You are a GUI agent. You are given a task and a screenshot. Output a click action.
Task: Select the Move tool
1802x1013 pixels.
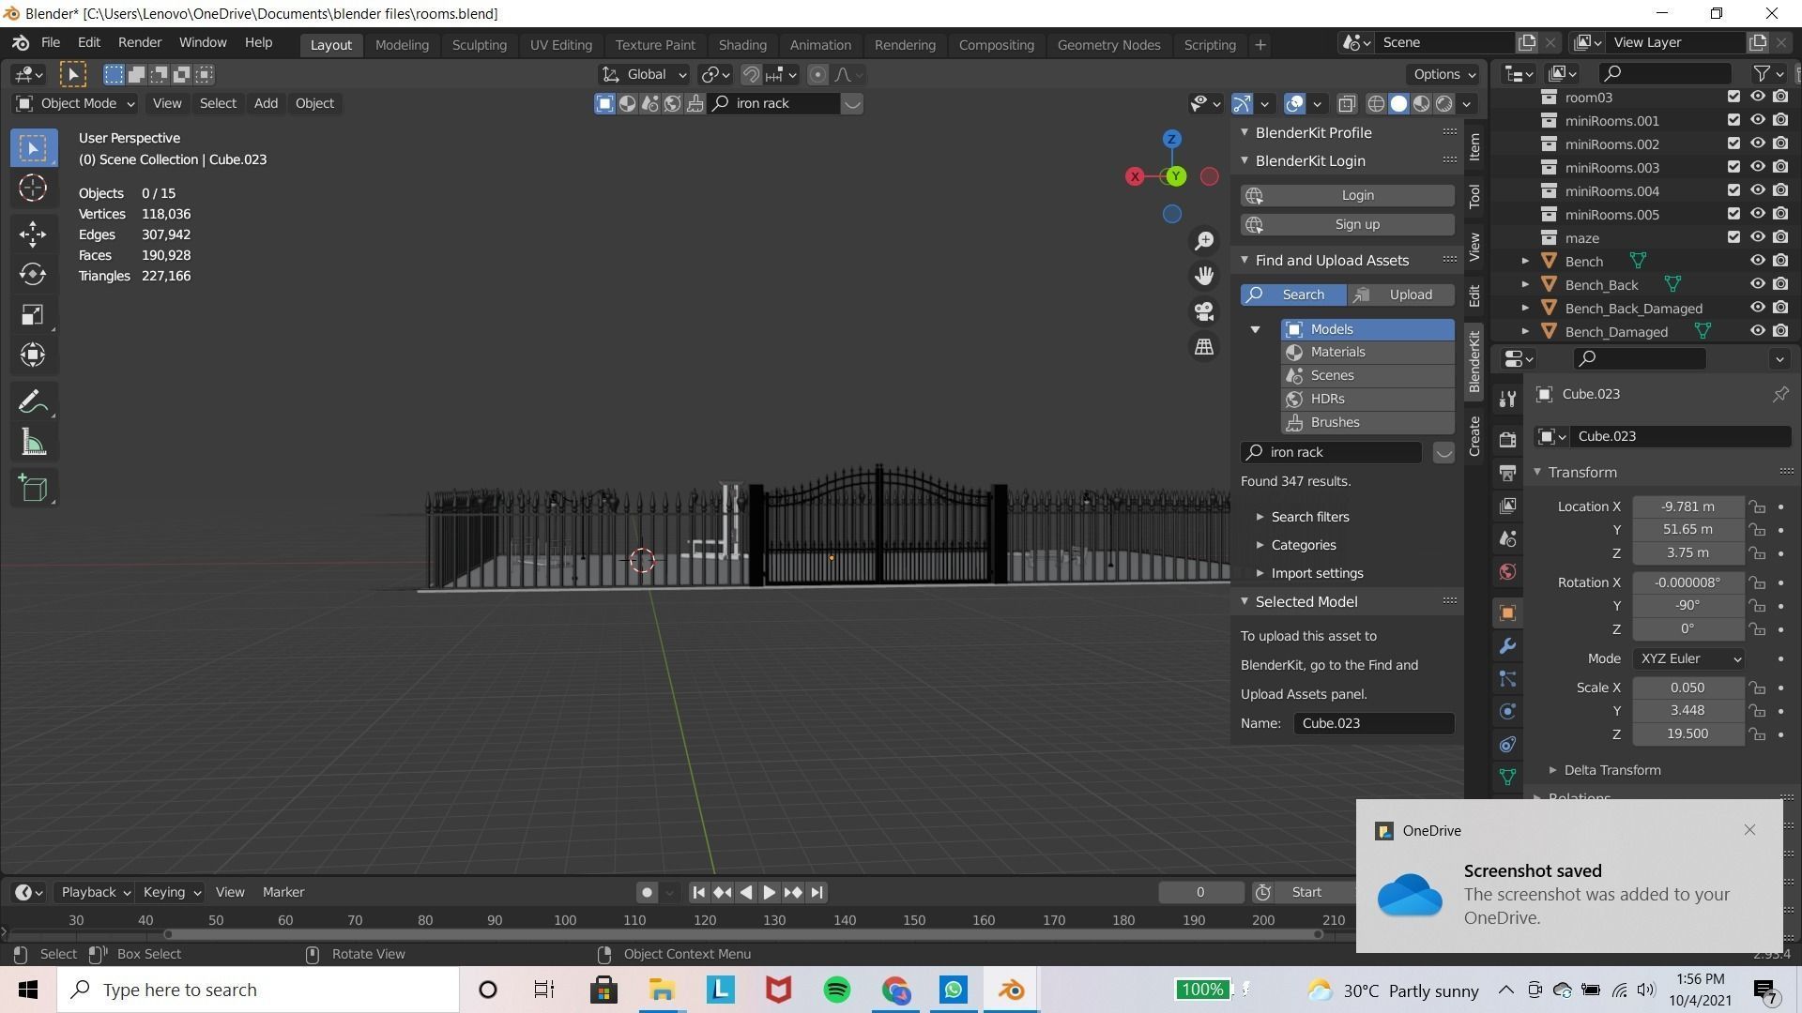tap(33, 234)
